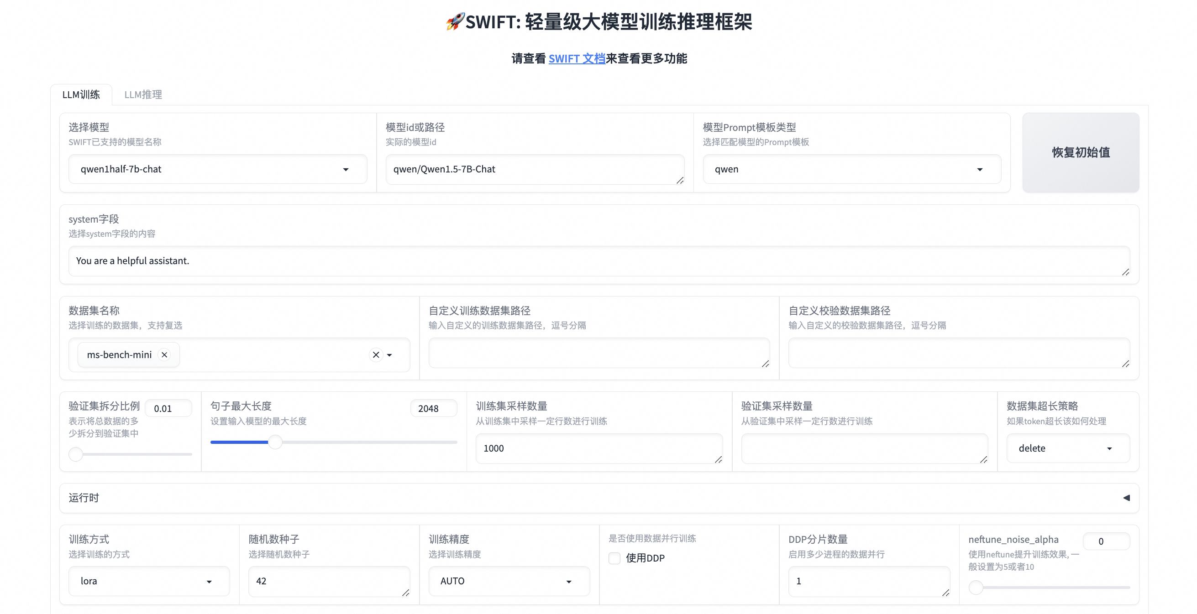
Task: Click 训练集采样数量 1000 input field
Action: 598,448
